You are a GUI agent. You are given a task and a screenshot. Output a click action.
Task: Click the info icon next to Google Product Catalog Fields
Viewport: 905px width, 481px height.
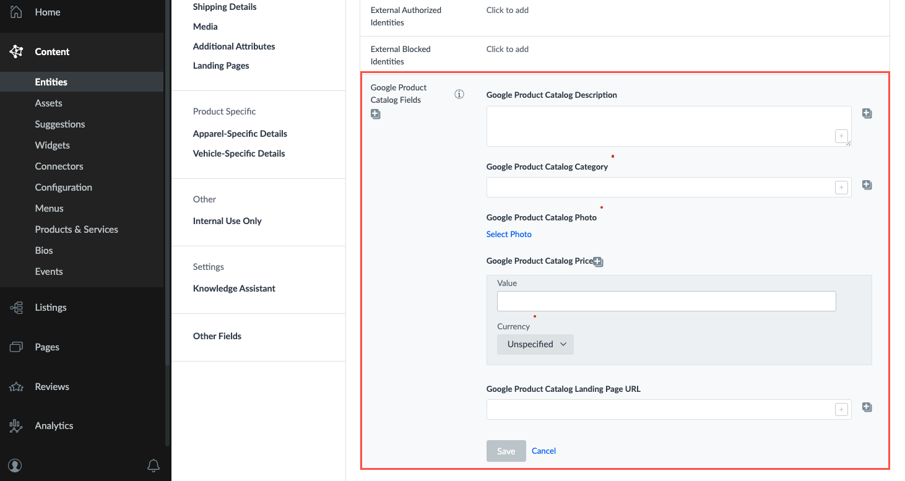(459, 93)
